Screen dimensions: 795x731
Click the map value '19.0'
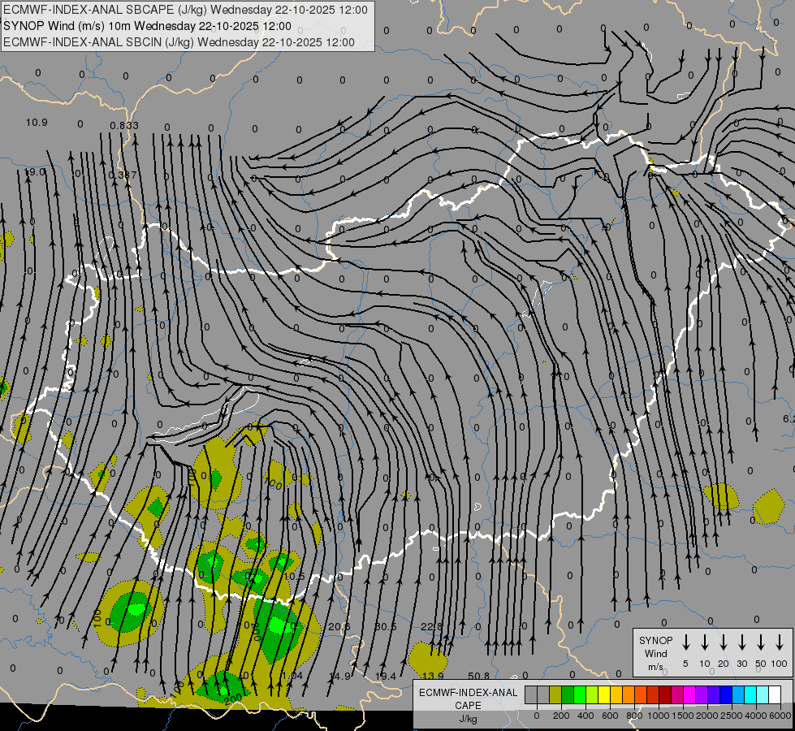point(35,172)
